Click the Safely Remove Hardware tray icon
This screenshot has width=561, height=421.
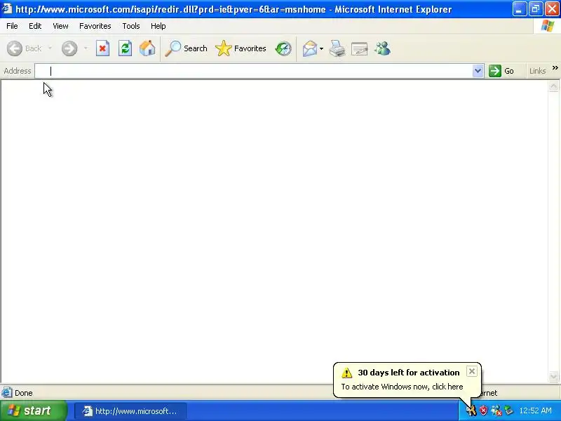pos(508,410)
